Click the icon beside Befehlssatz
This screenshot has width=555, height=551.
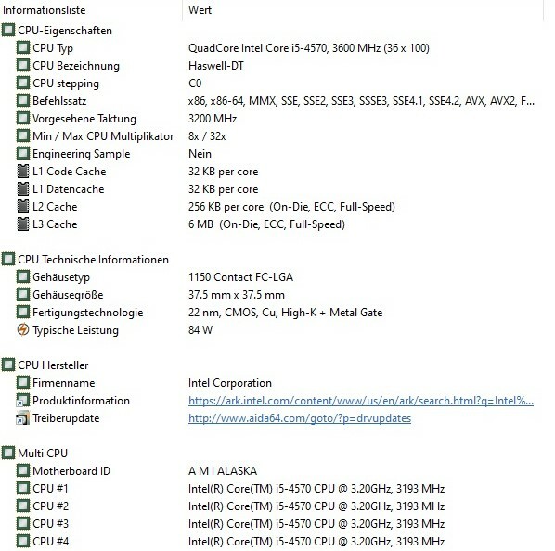pyautogui.click(x=23, y=101)
